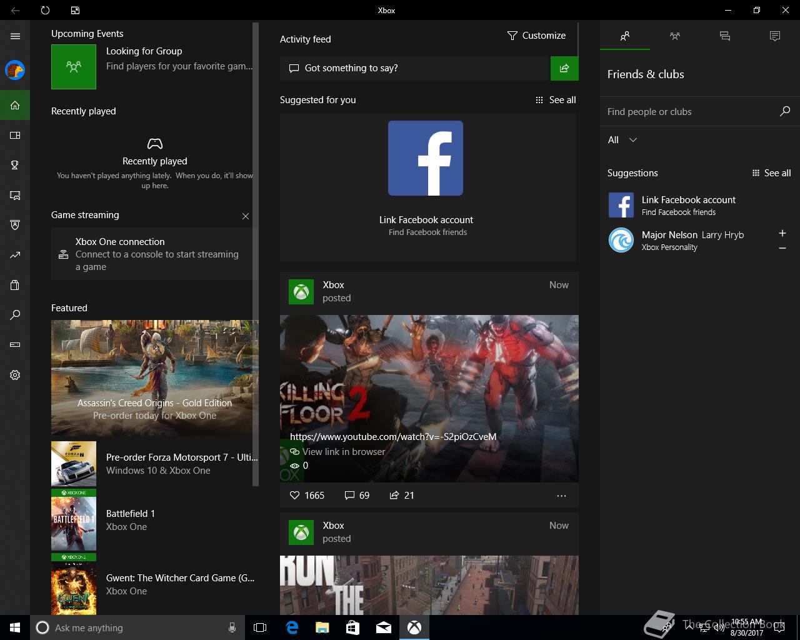Switch to the Messages tab in the right panel
The height and width of the screenshot is (640, 800).
point(725,36)
